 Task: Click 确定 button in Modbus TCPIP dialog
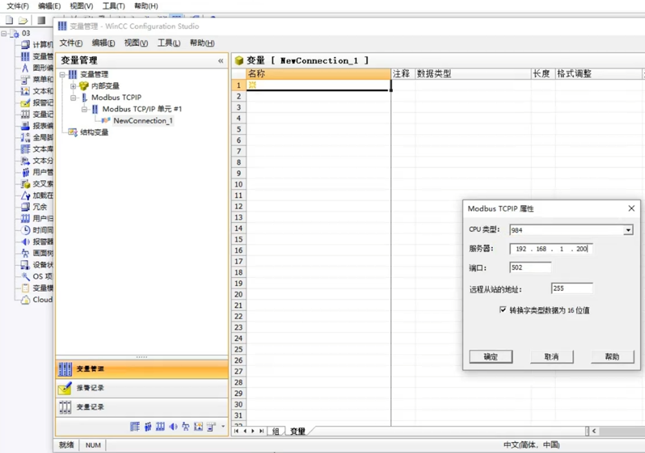[491, 357]
